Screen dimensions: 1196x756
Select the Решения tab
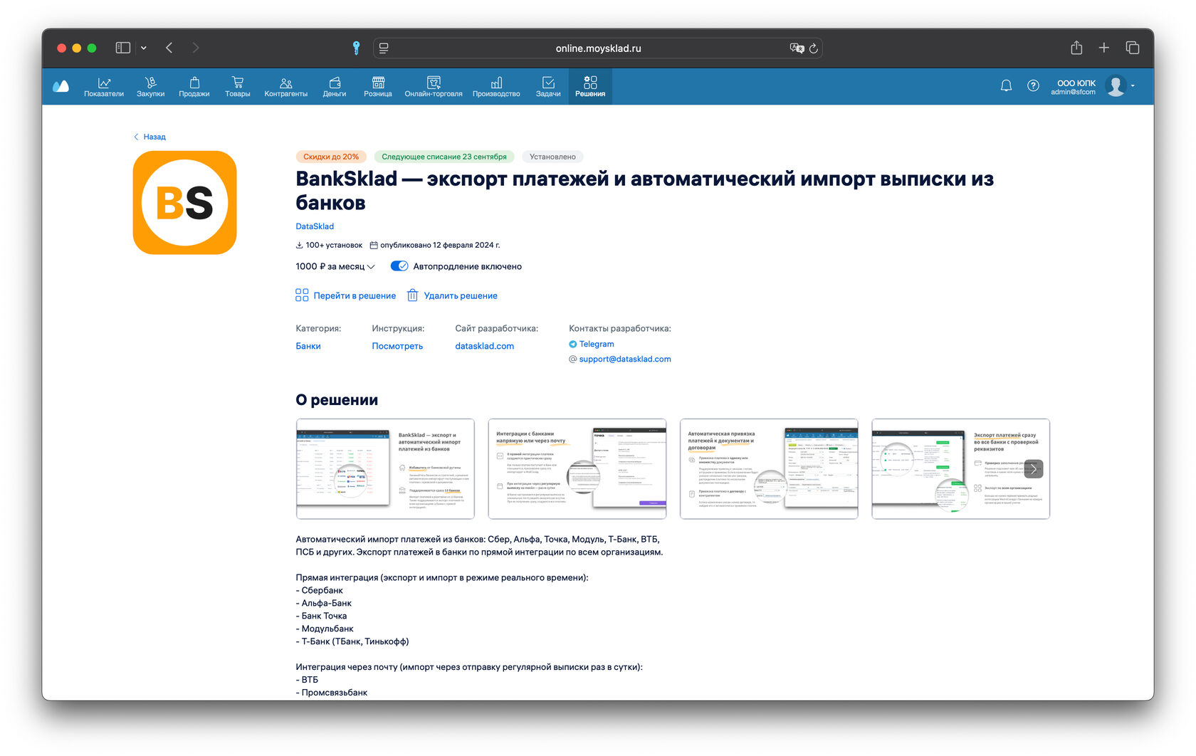[590, 87]
